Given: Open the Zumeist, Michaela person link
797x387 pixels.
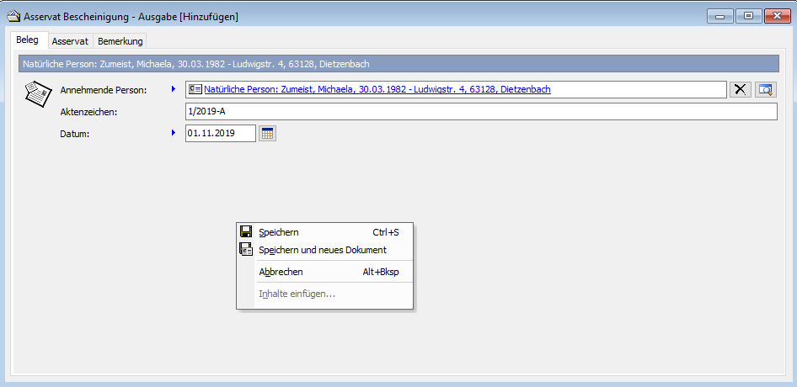Looking at the screenshot, I should pyautogui.click(x=377, y=89).
